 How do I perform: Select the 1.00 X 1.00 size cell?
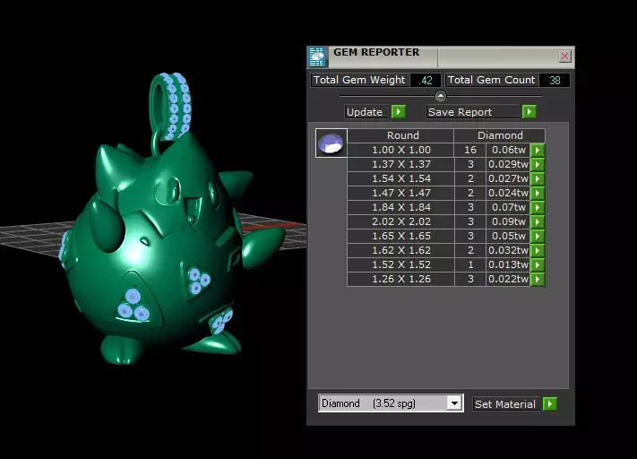(400, 150)
